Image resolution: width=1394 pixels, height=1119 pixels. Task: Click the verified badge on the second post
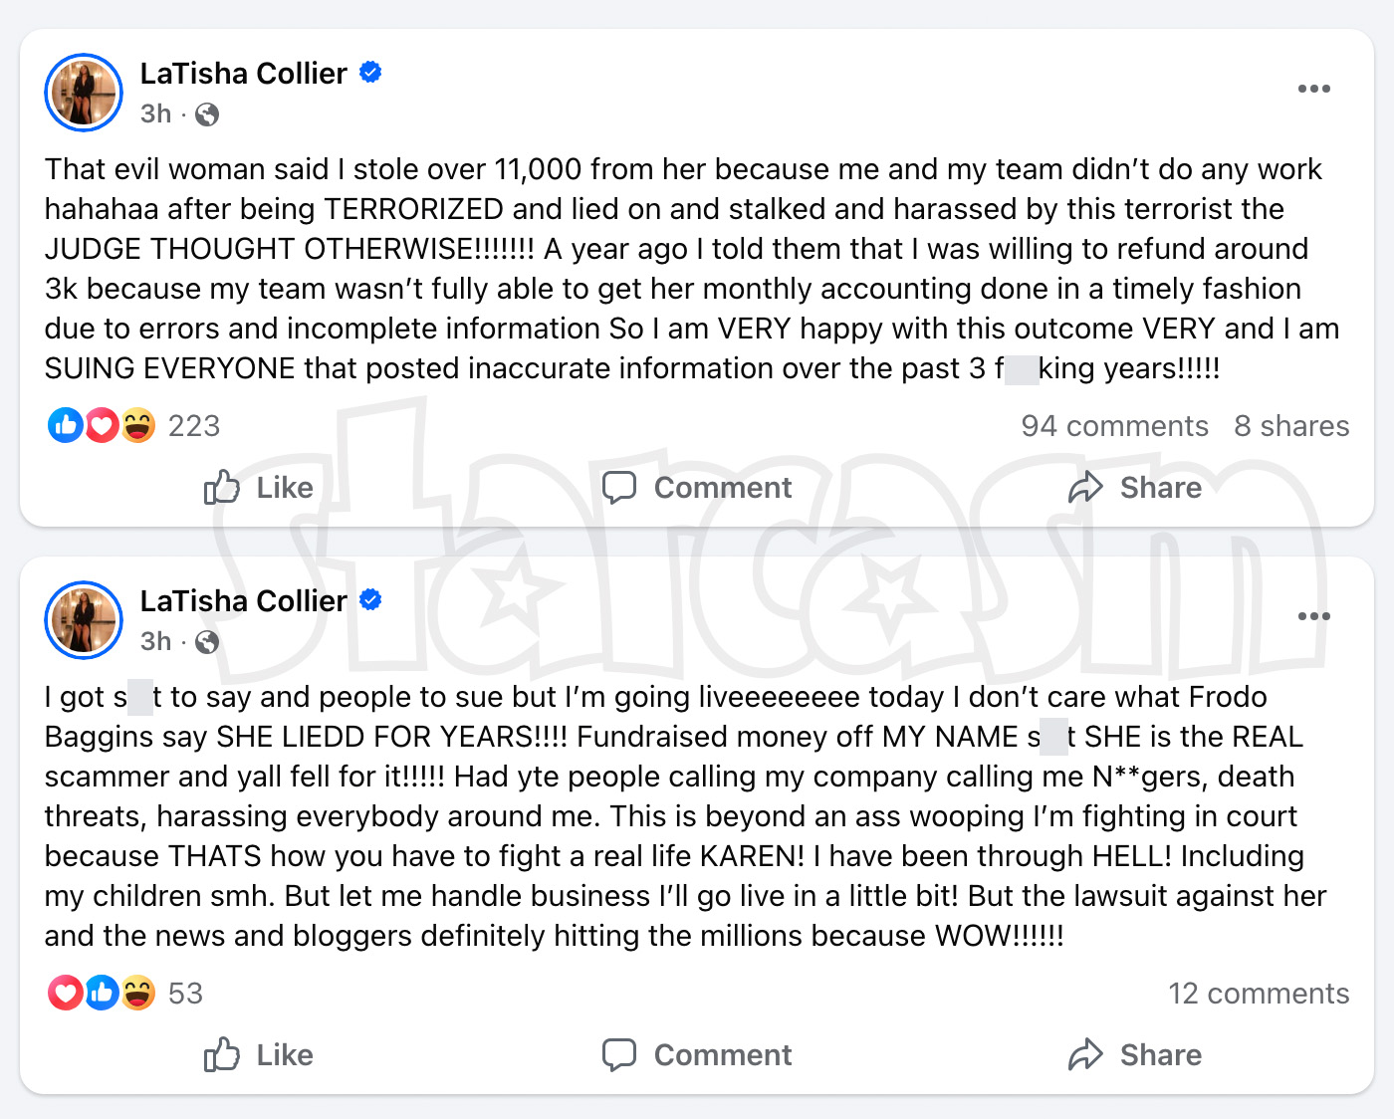[x=370, y=600]
